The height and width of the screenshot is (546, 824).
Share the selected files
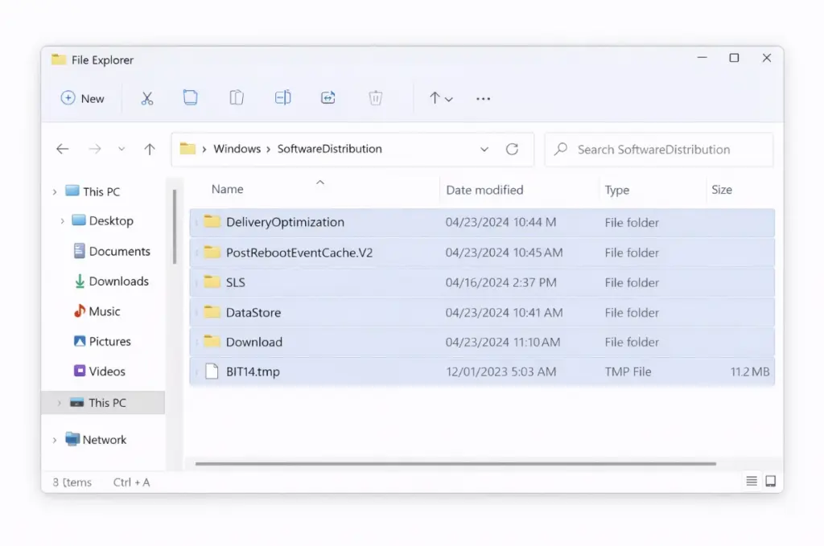(328, 97)
